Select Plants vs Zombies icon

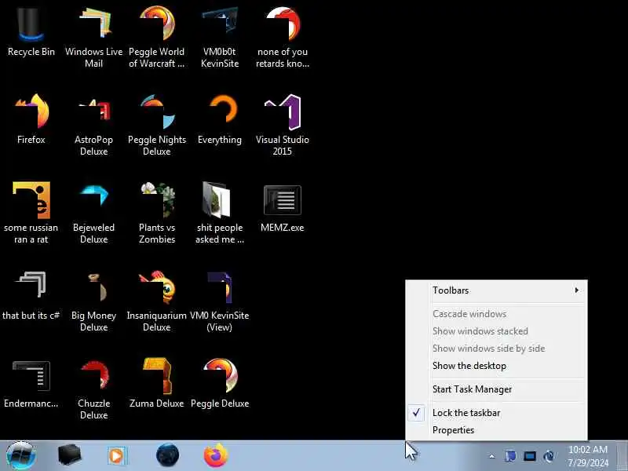(156, 212)
